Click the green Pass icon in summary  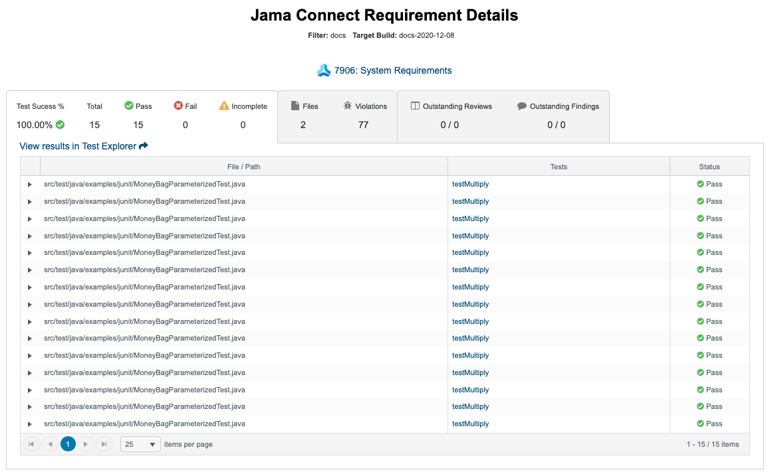pyautogui.click(x=128, y=106)
